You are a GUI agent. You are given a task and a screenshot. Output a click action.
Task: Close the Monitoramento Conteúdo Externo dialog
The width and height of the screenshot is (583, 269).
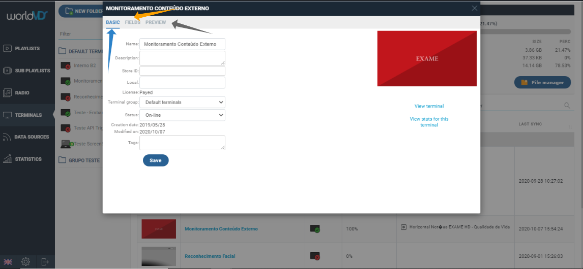474,8
